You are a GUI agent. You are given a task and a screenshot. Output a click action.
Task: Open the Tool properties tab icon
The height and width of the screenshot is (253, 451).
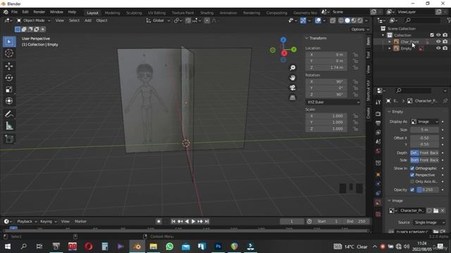[378, 102]
